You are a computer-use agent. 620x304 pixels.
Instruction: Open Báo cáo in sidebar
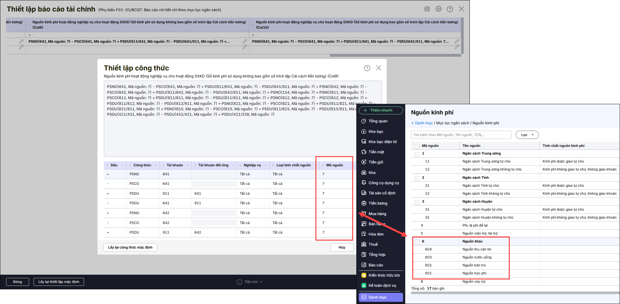tap(376, 265)
